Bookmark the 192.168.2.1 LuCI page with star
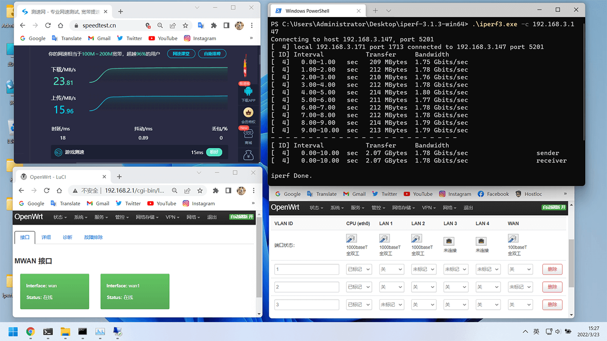 (200, 190)
